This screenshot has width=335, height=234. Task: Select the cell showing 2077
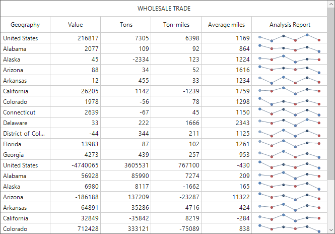pyautogui.click(x=75, y=48)
